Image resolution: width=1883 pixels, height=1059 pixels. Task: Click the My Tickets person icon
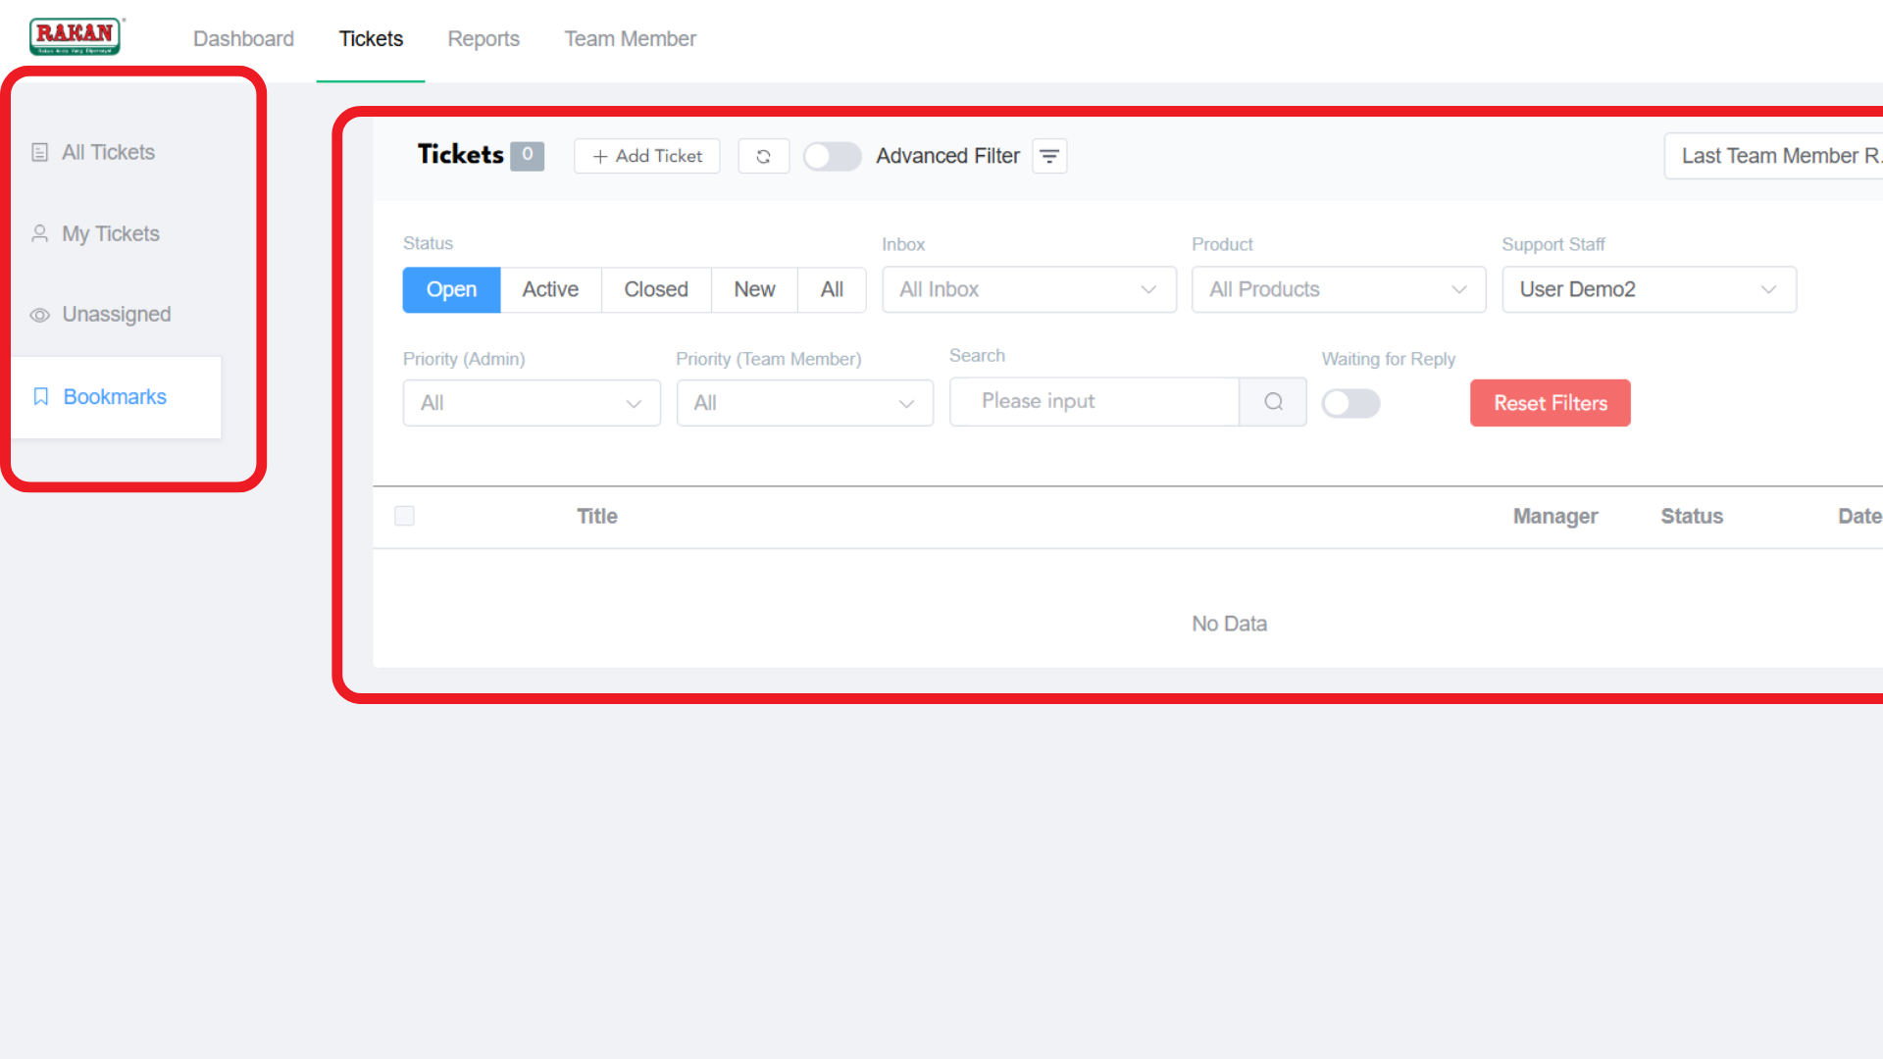pyautogui.click(x=39, y=233)
